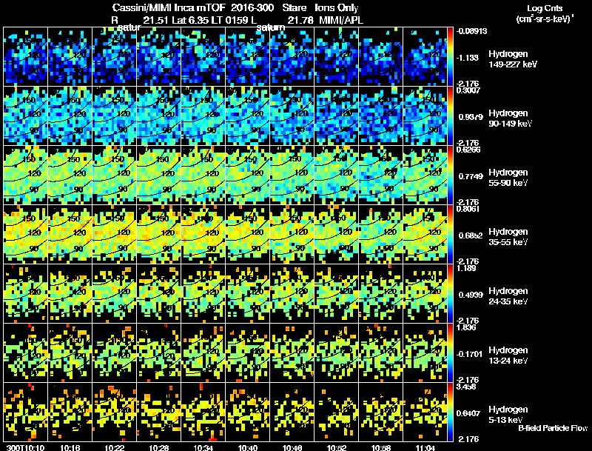592x451 pixels.
Task: Click the Hydrogen 55-90 keV color bar
Action: 450,176
